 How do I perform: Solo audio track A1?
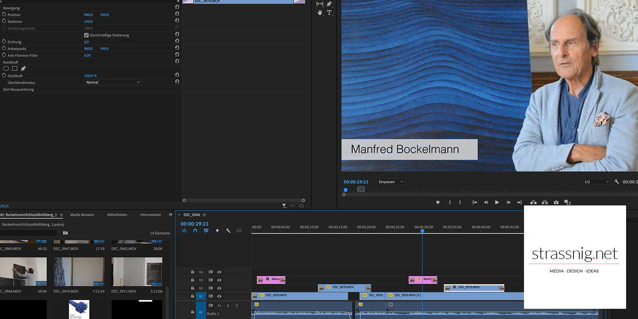(x=228, y=305)
